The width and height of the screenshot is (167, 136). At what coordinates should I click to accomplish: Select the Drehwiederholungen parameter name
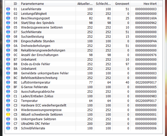[36, 46]
